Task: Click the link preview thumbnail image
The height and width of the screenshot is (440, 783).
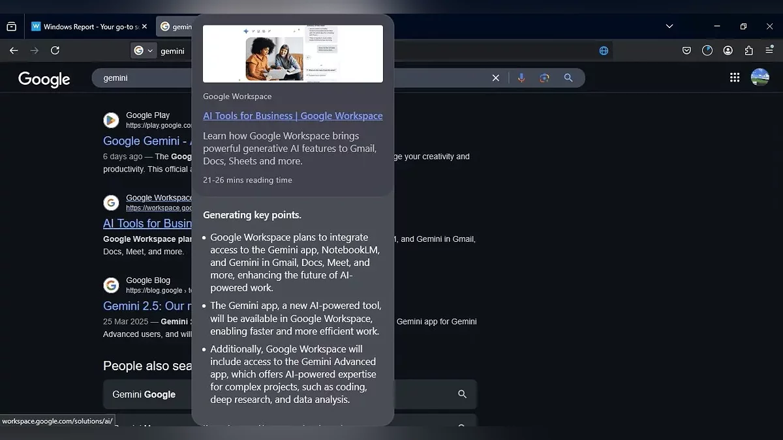Action: 293,53
